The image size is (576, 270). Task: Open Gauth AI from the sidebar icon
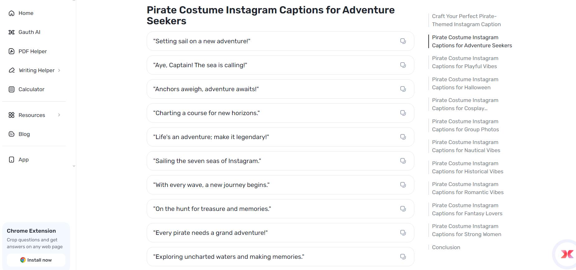(x=12, y=32)
